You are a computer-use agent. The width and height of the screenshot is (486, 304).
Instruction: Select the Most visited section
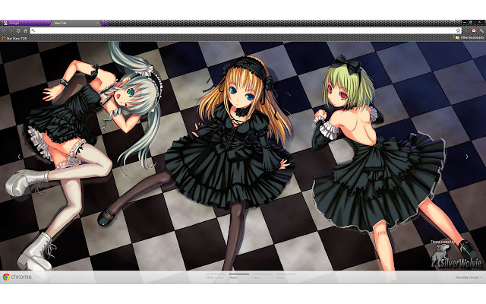click(215, 277)
